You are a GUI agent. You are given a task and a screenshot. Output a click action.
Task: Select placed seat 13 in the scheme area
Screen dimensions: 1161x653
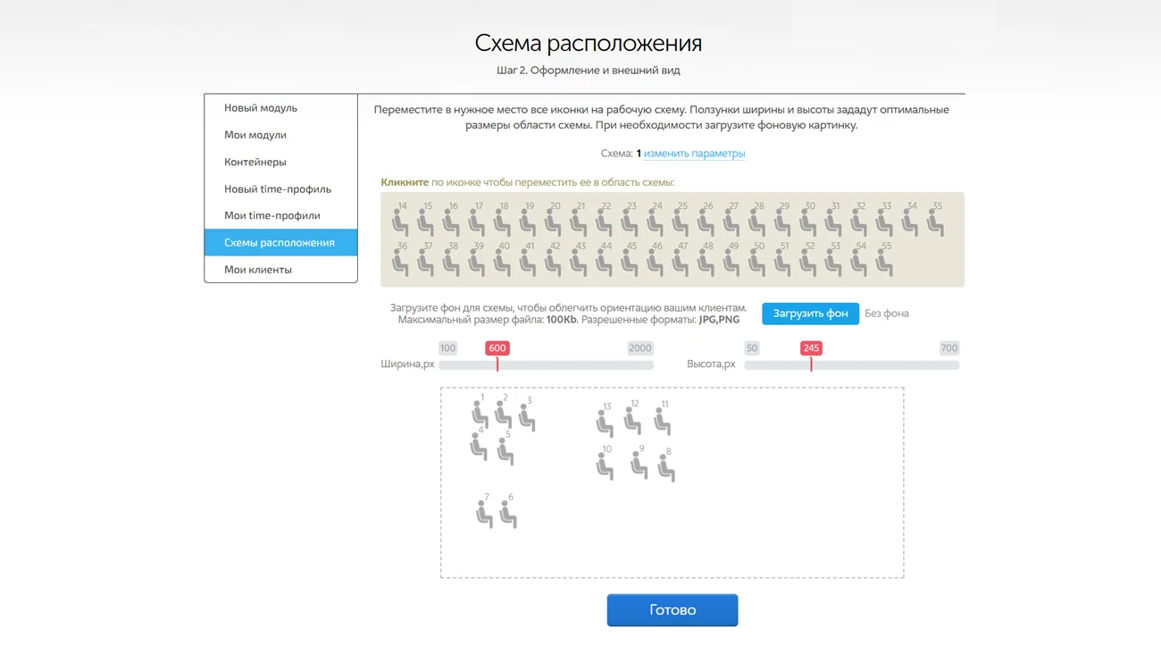(605, 423)
